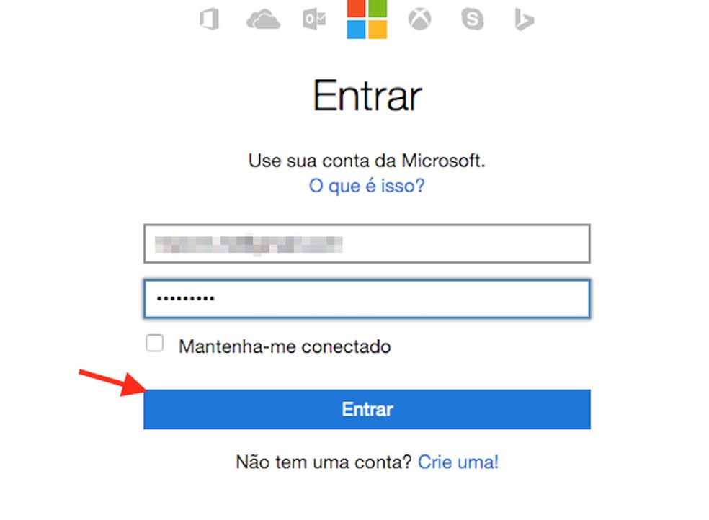This screenshot has height=520, width=709.
Task: Focus the blurred email address field
Action: click(367, 244)
